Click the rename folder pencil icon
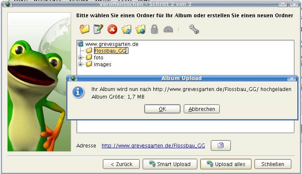Image resolution: width=302 pixels, height=174 pixels. pos(98,29)
